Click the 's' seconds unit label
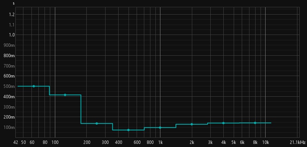This screenshot has width=307, height=147. pos(13,3)
